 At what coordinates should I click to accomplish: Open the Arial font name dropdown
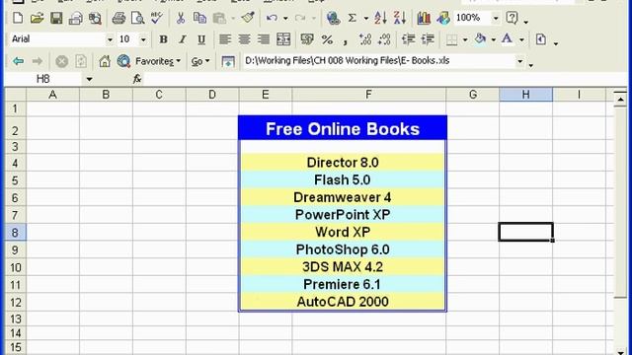click(110, 39)
